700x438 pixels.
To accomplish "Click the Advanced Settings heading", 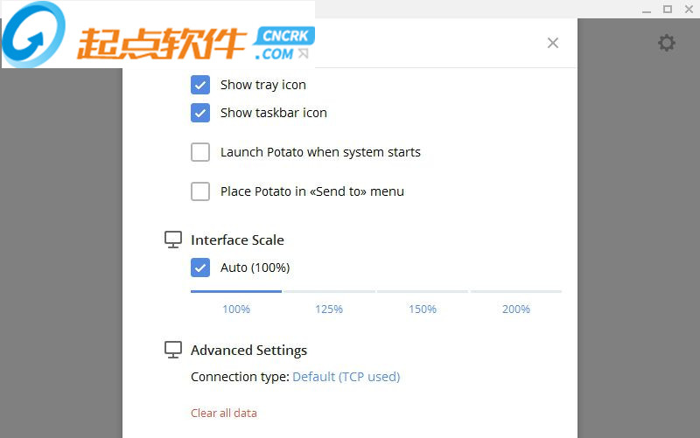I will click(248, 350).
